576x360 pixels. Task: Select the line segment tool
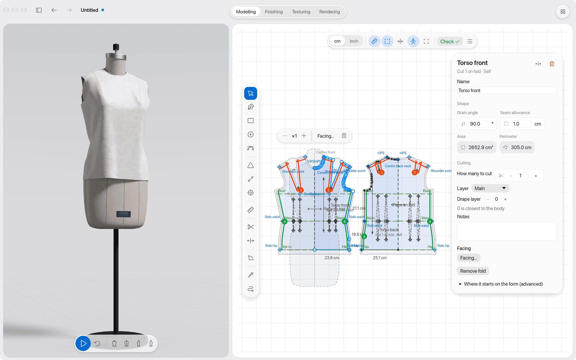point(251,179)
